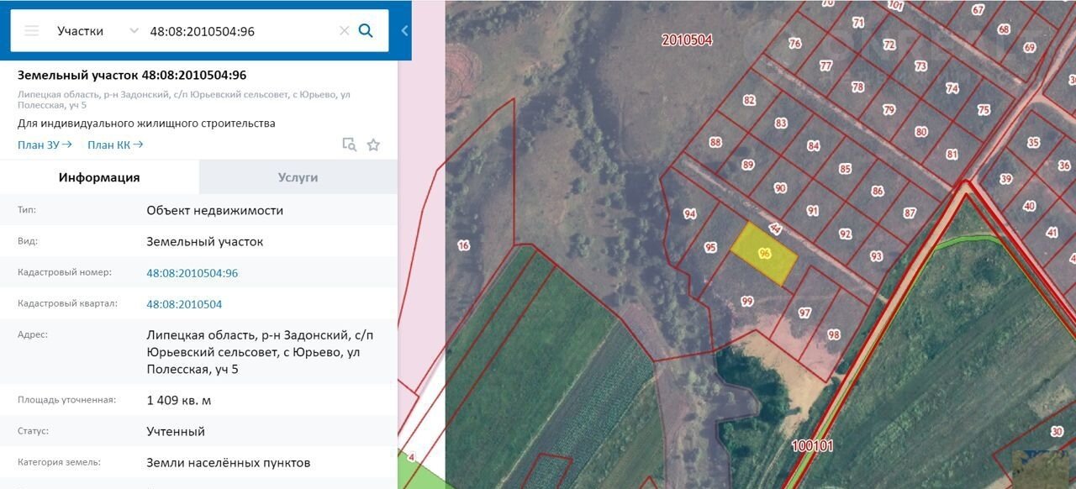Open the hamburger menu in search bar
The image size is (1076, 489).
32,31
